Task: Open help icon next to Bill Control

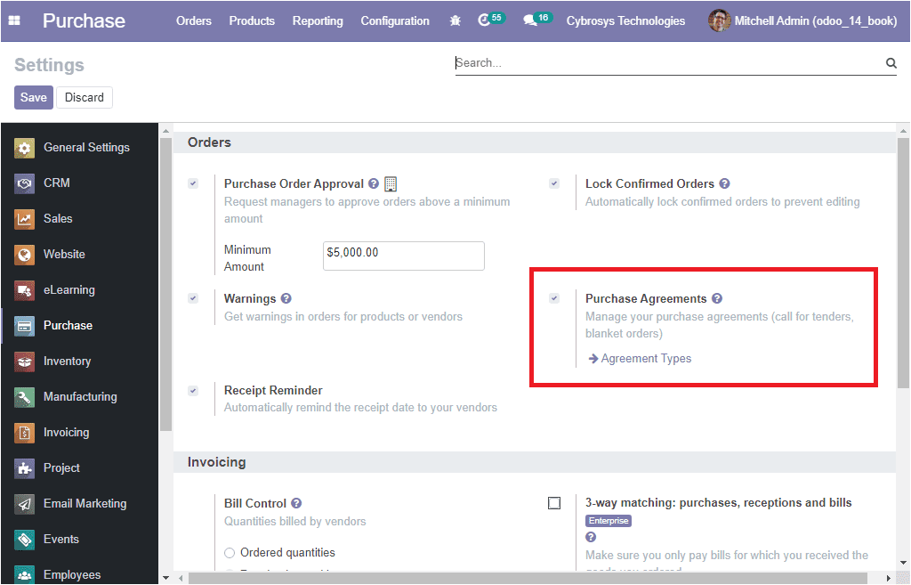Action: tap(296, 503)
